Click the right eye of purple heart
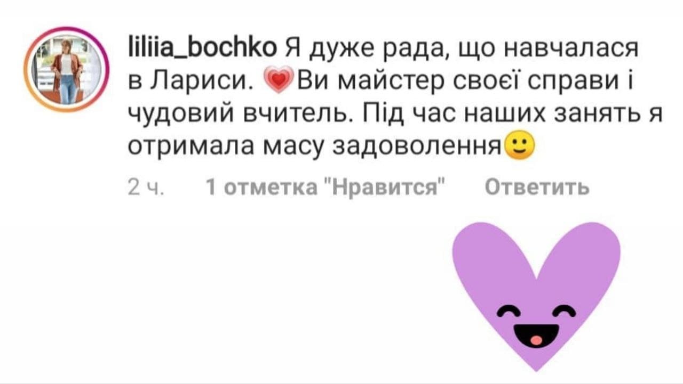683x384 pixels. point(564,312)
